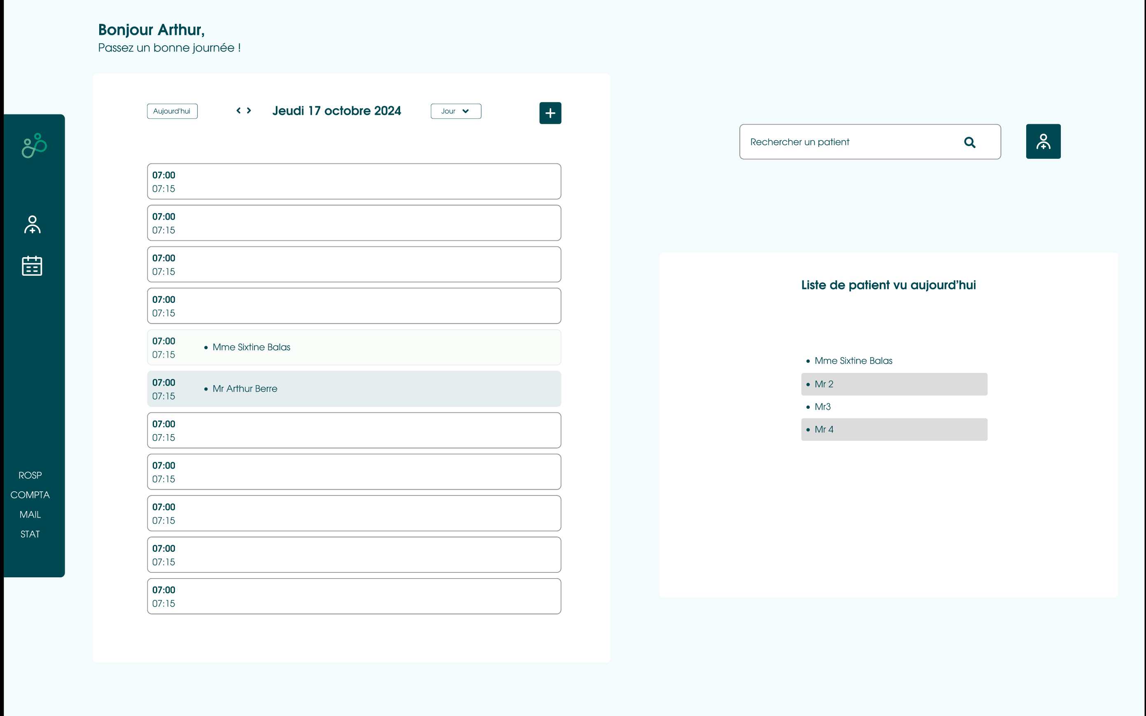
Task: Open ROSP in the sidebar menu
Action: pyautogui.click(x=30, y=475)
